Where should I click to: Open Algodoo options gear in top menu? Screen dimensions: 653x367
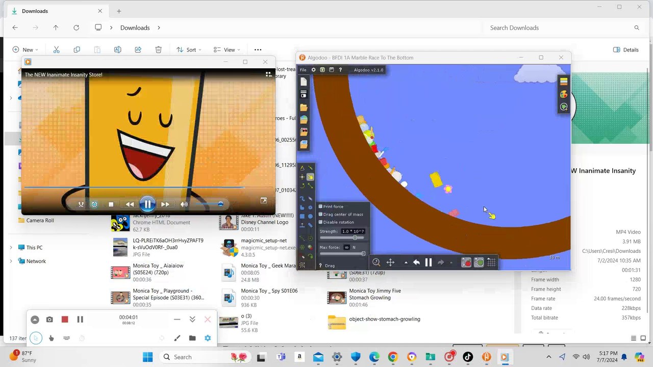313,70
